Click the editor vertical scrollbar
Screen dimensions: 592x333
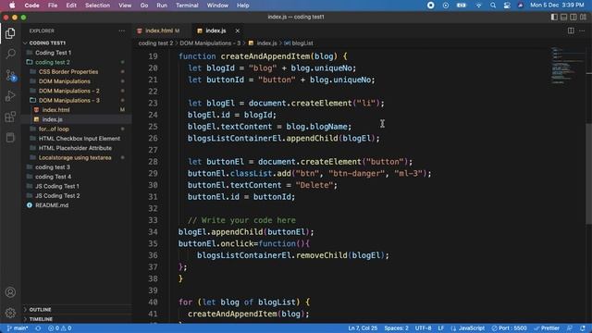coord(589,174)
